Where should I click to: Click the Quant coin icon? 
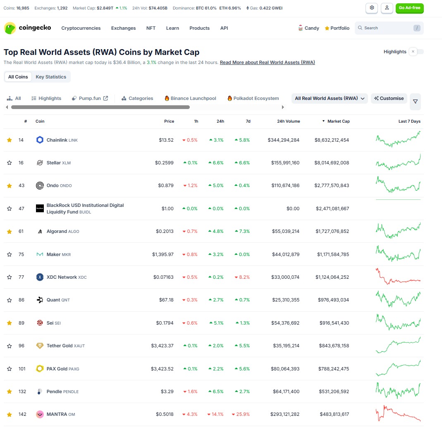tap(40, 300)
